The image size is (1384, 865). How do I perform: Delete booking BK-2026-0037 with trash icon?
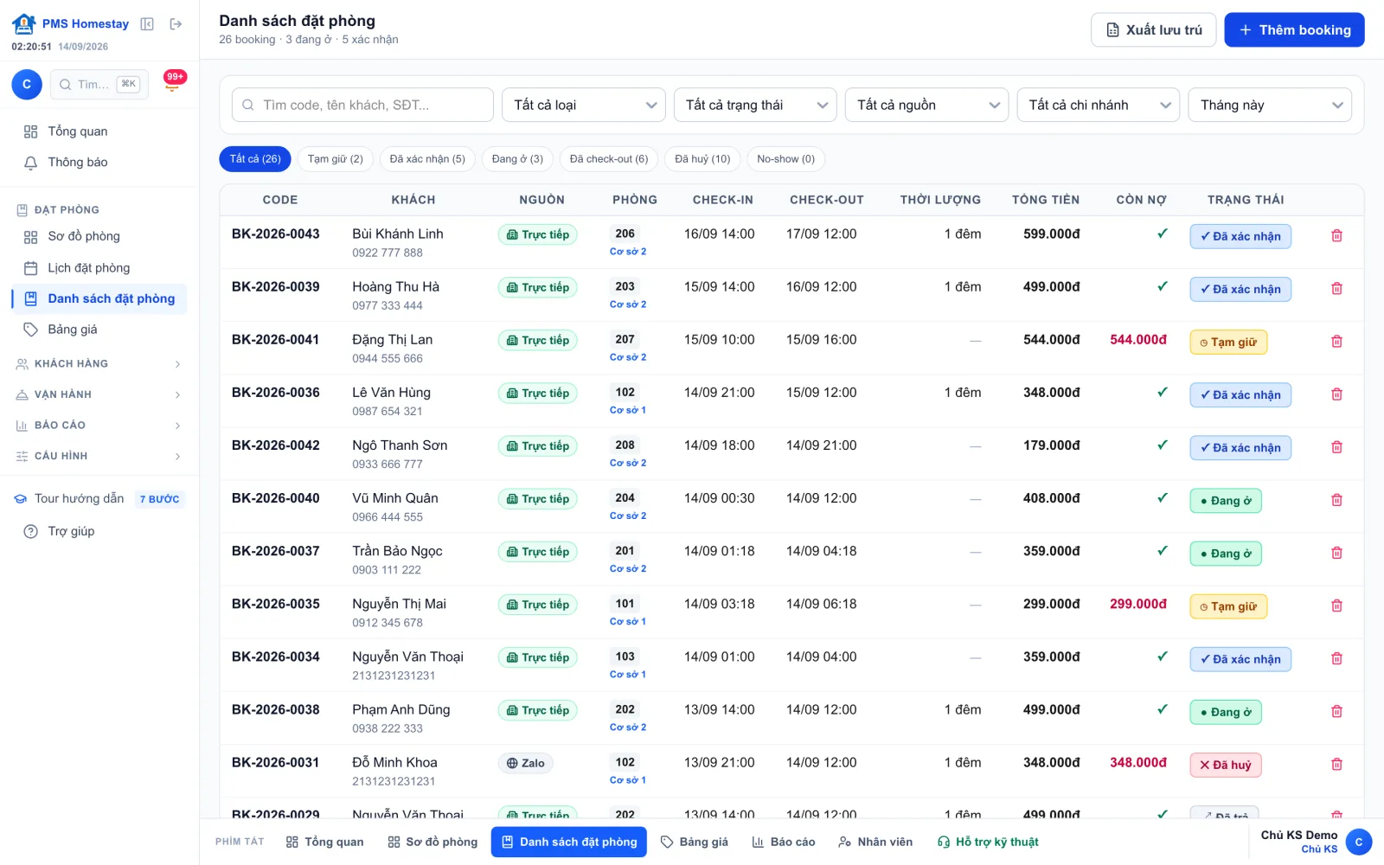(x=1336, y=553)
